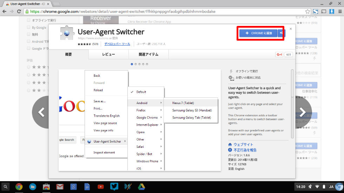Open Google Docs from the shelf
This screenshot has width=344, height=193.
click(87, 187)
